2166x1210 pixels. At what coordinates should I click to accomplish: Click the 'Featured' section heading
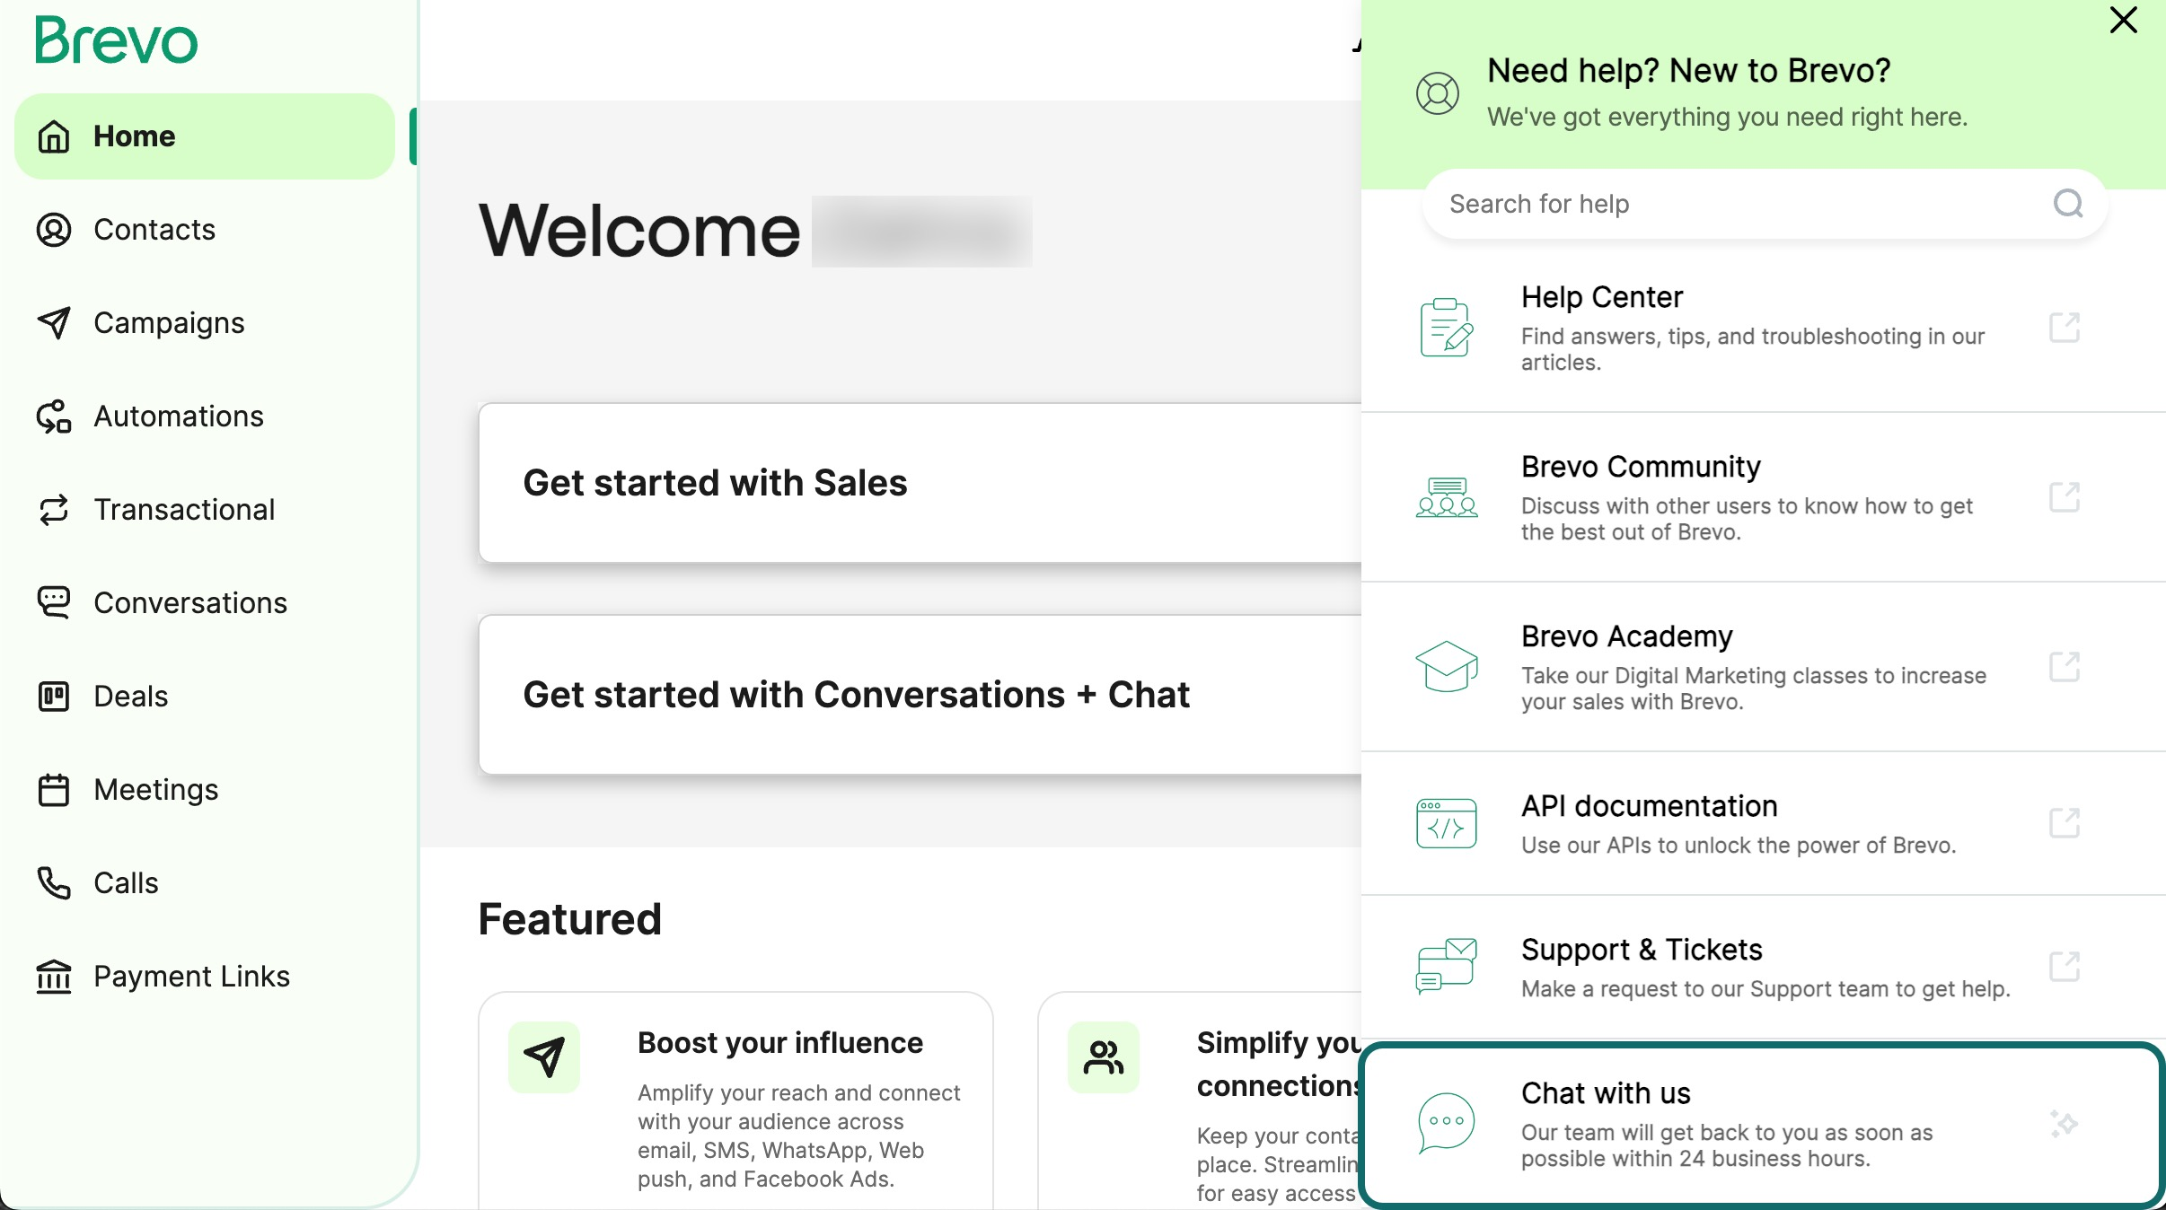pos(570,919)
